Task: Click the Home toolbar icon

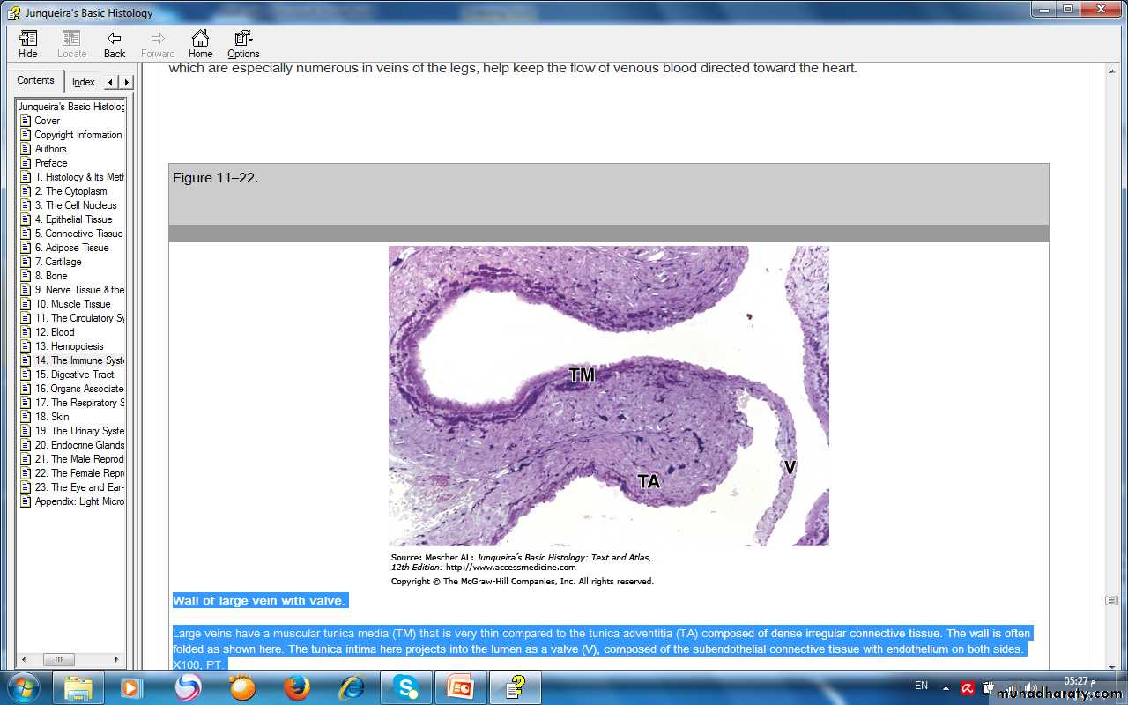Action: [200, 44]
